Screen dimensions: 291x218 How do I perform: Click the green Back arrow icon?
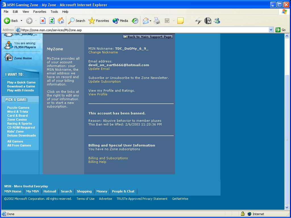[x=7, y=21]
